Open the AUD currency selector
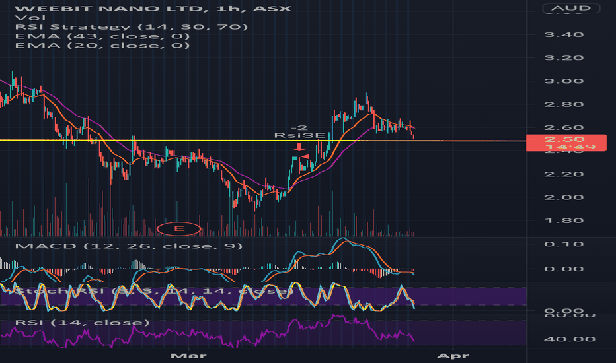 tap(571, 8)
